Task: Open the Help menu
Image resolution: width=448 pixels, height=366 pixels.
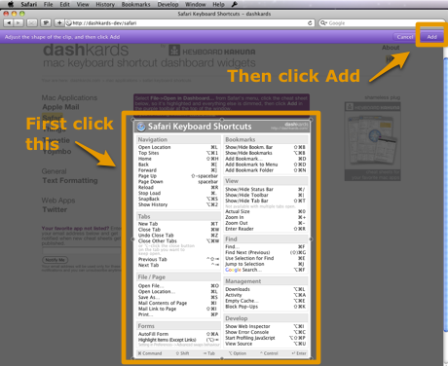Action: click(x=218, y=4)
